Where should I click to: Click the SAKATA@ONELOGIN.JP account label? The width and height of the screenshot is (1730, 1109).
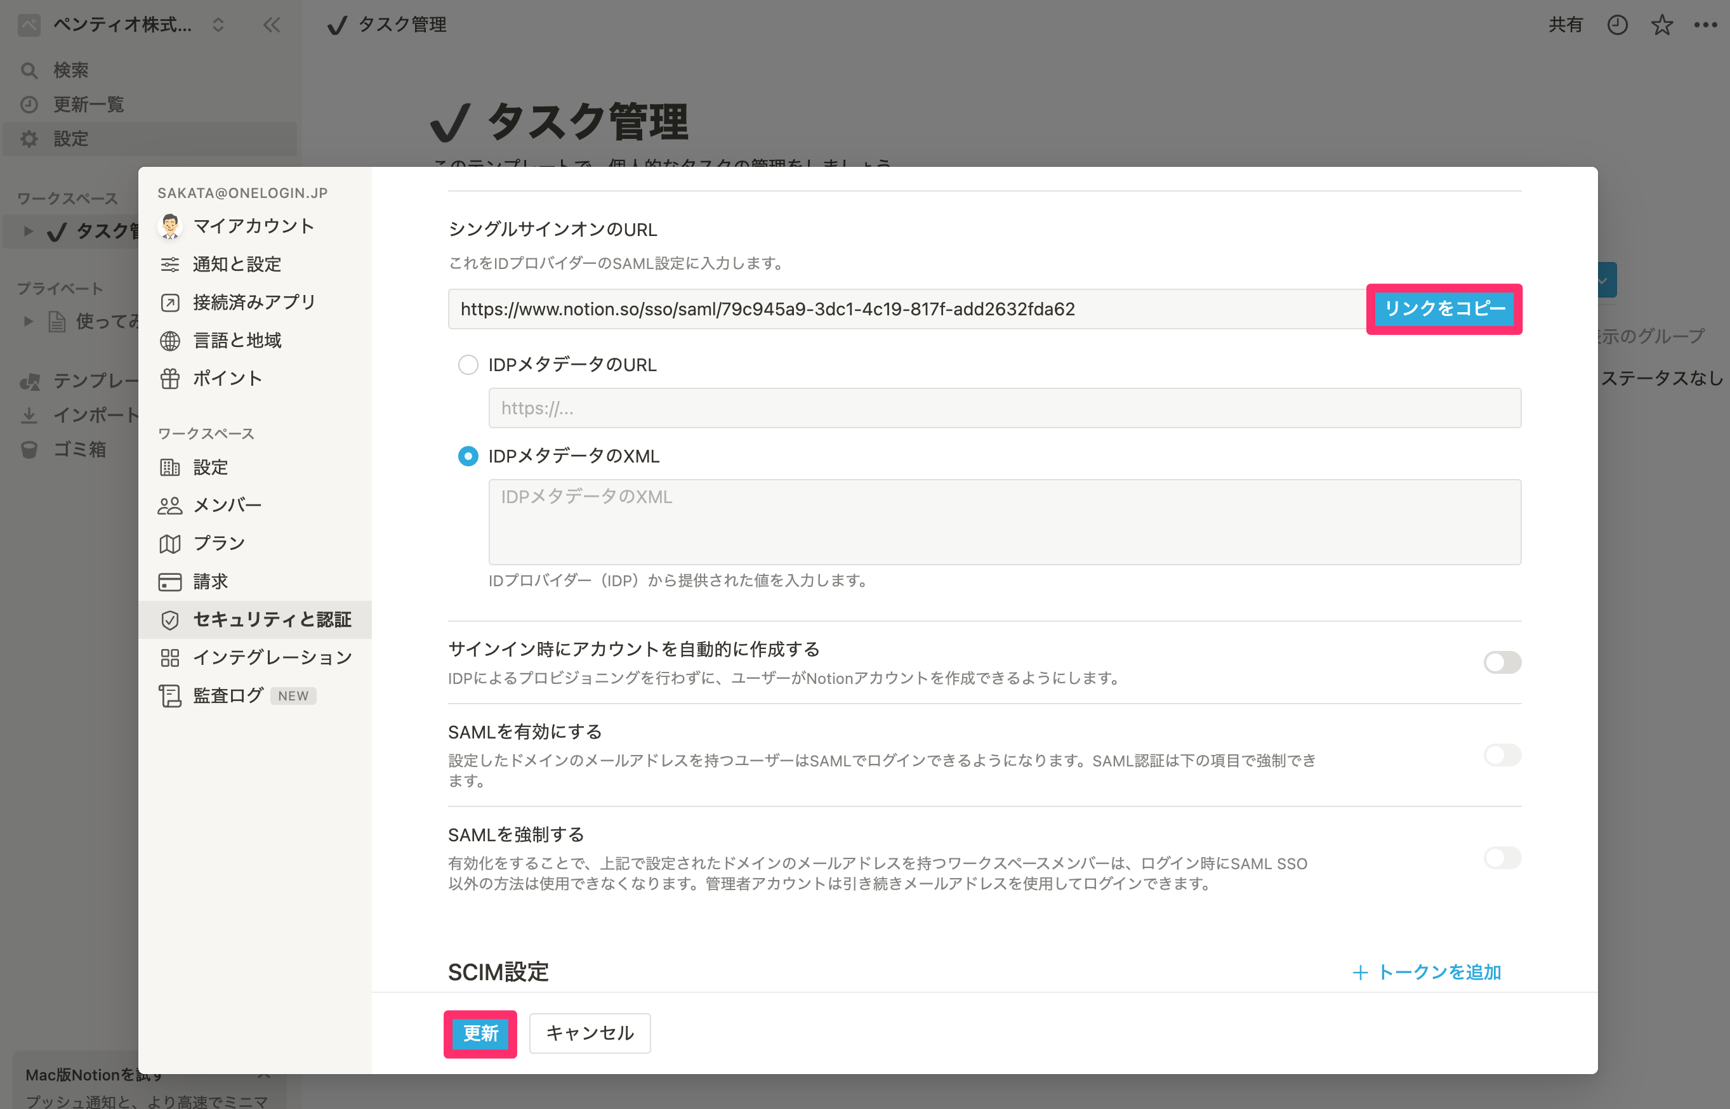[x=242, y=193]
